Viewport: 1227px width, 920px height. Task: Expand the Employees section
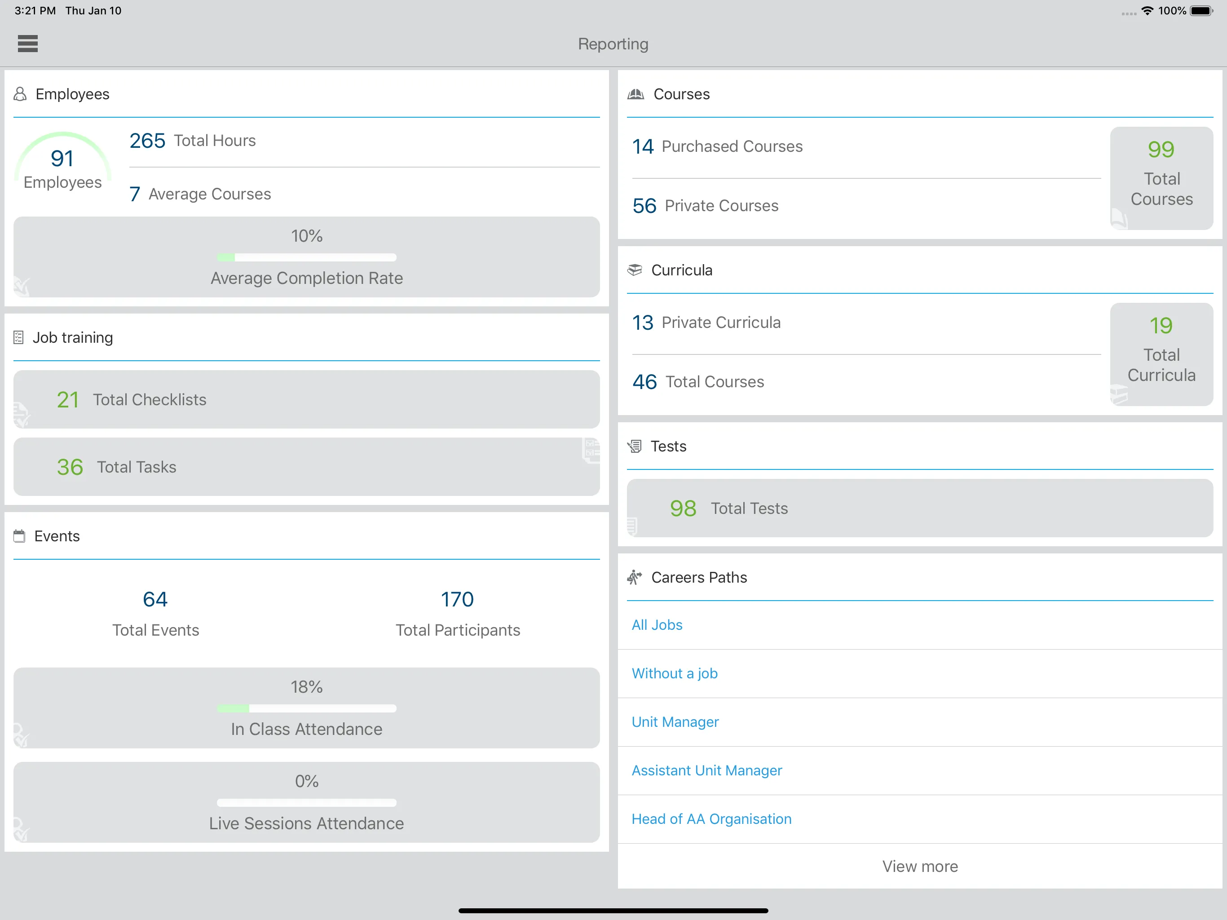tap(72, 94)
